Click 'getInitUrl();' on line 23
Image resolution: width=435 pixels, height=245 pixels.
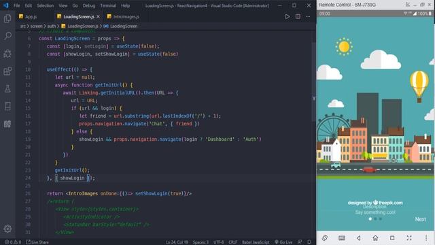[x=72, y=170]
